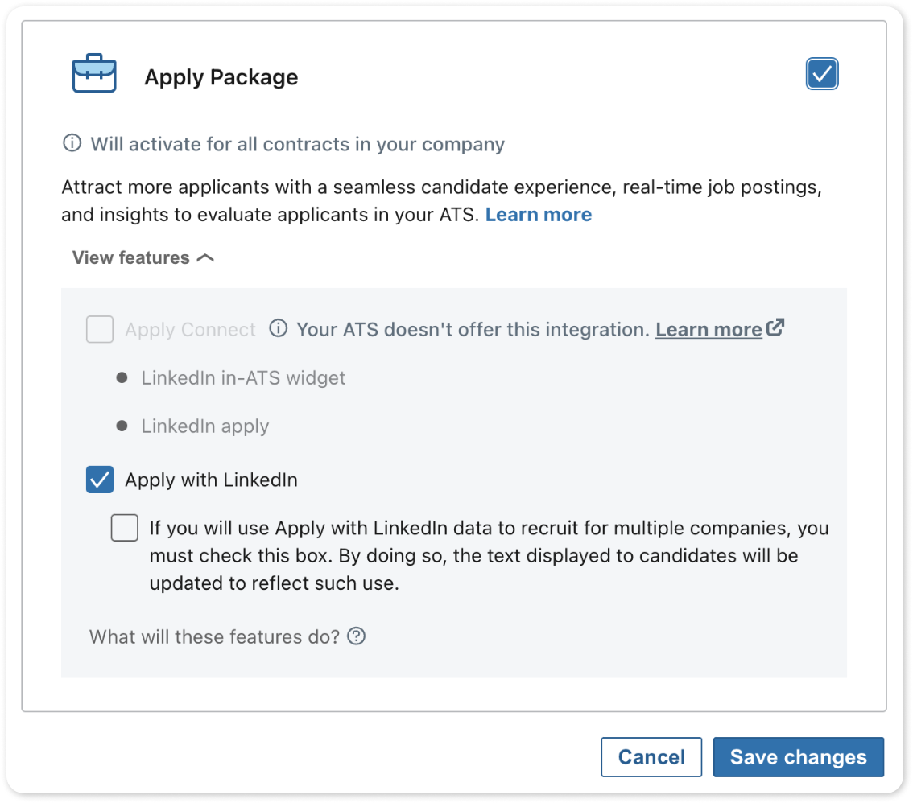The width and height of the screenshot is (913, 803).
Task: Check the multiple companies recruiting checkbox
Action: [125, 528]
